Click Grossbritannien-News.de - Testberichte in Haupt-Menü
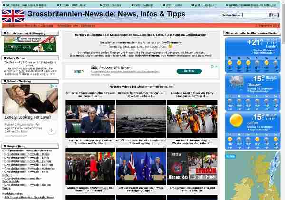The image size is (285, 200). [22, 180]
